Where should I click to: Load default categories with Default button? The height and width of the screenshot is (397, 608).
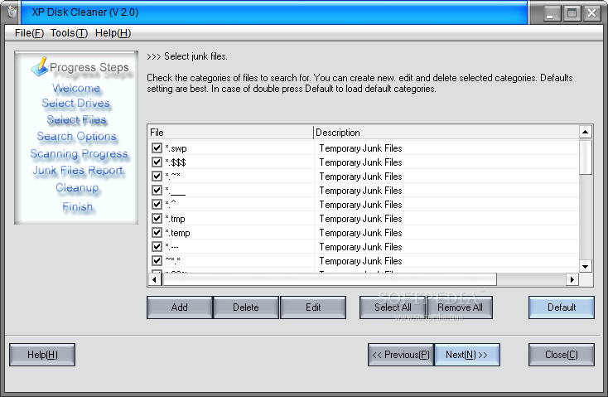[x=562, y=307]
